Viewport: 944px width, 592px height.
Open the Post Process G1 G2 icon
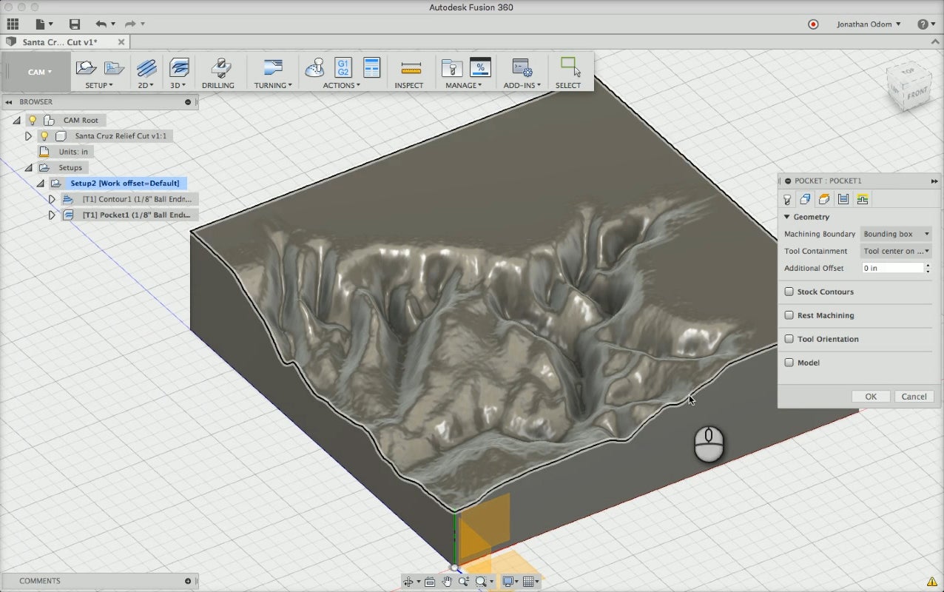pos(343,68)
